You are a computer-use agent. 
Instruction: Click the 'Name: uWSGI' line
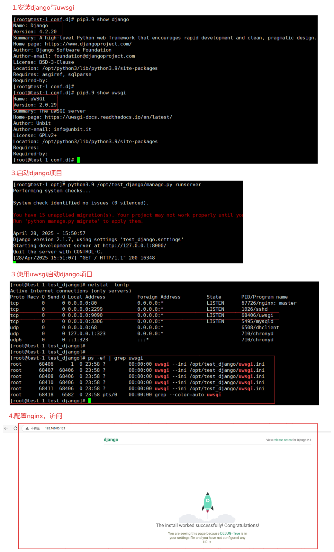tap(29, 99)
